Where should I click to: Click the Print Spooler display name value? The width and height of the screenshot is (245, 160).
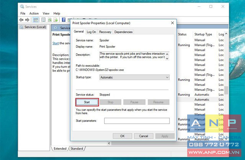pos(107,46)
